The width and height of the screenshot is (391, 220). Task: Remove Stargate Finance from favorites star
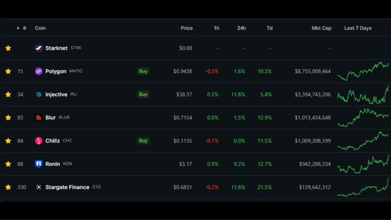(8, 187)
